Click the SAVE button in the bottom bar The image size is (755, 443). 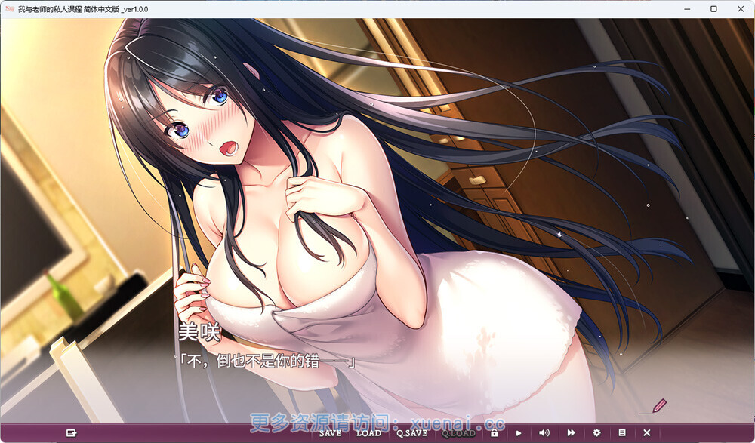tap(330, 433)
